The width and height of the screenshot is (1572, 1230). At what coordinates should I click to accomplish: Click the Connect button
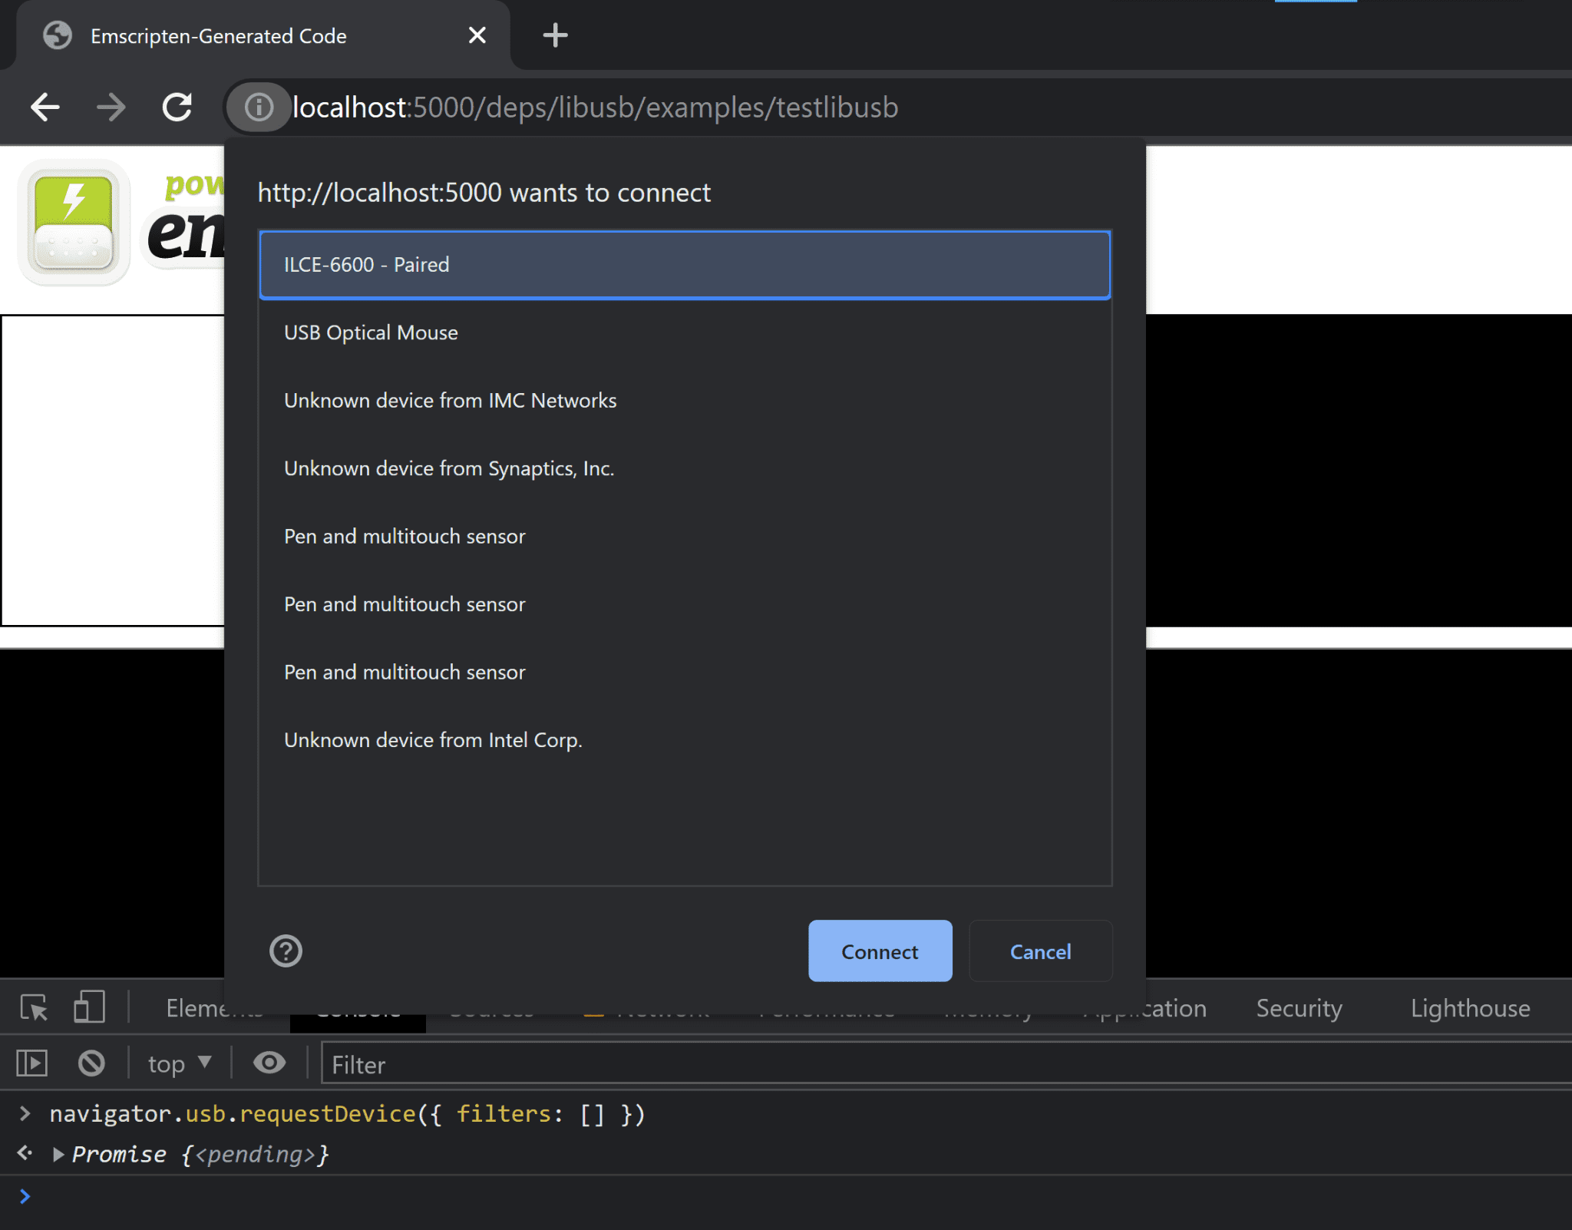point(879,951)
